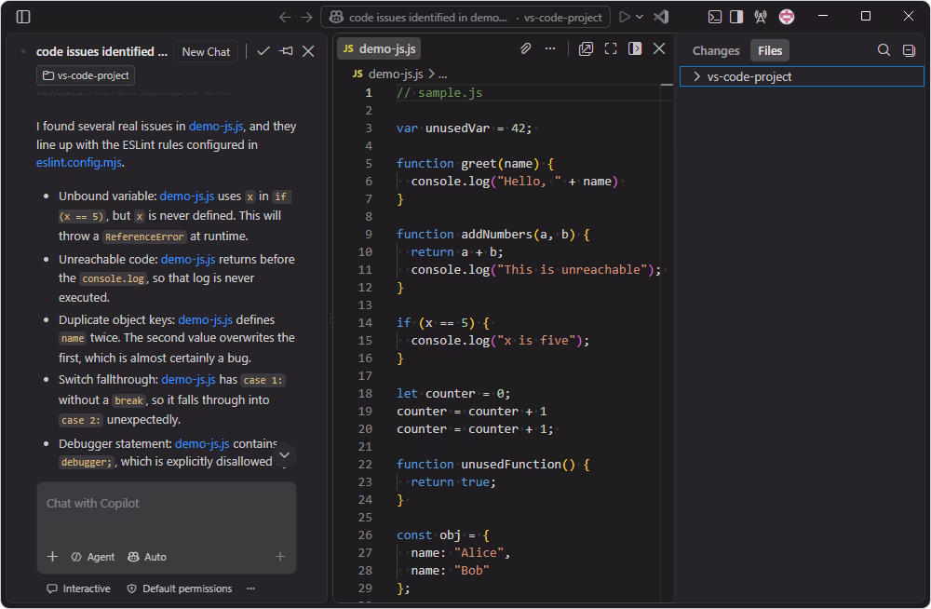Mark session done with the checkmark icon
Image resolution: width=931 pixels, height=609 pixels.
pos(263,51)
